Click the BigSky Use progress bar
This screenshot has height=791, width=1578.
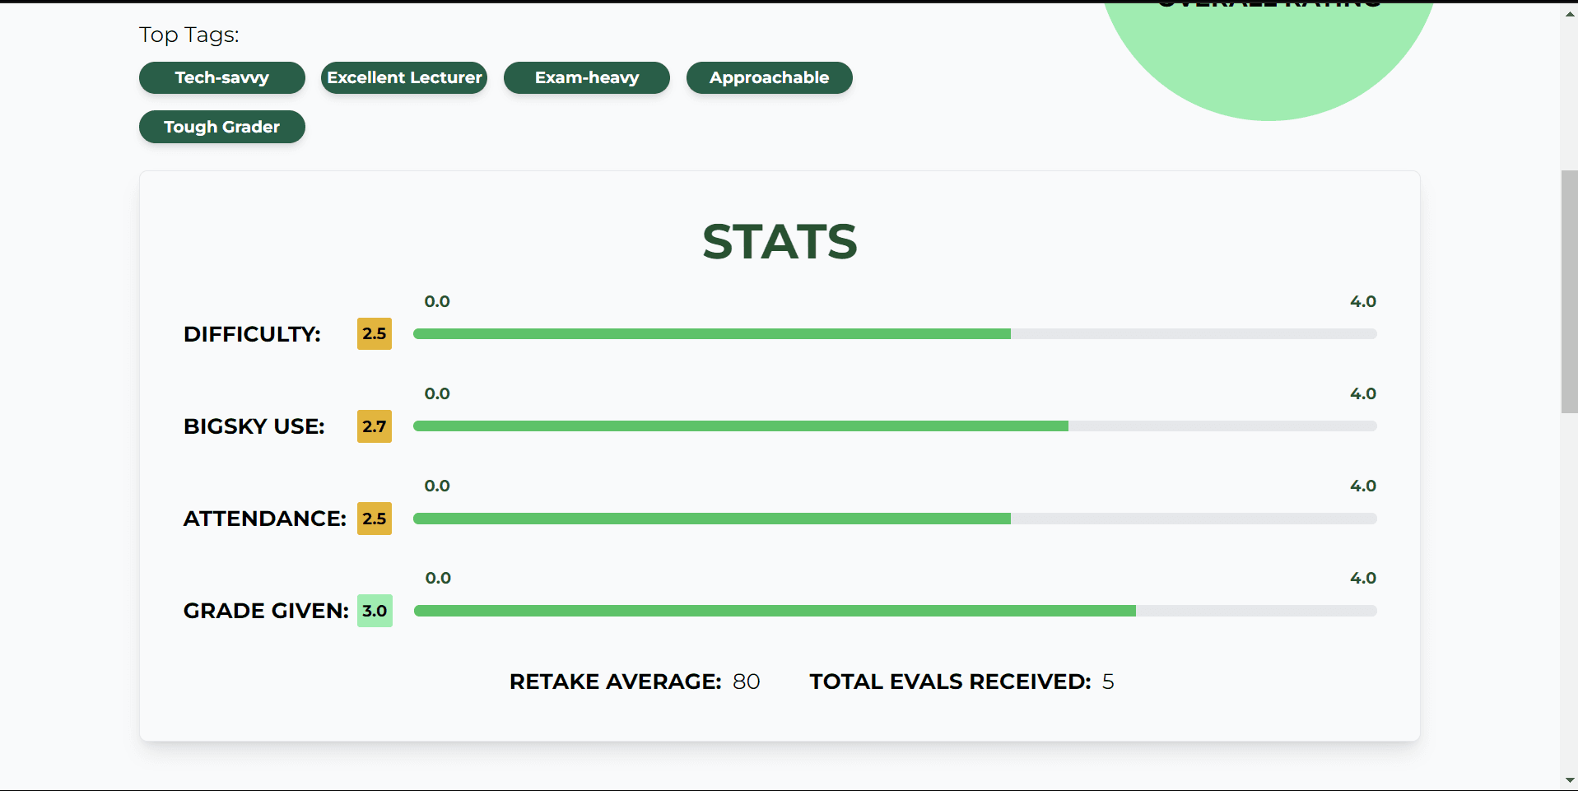(x=896, y=426)
